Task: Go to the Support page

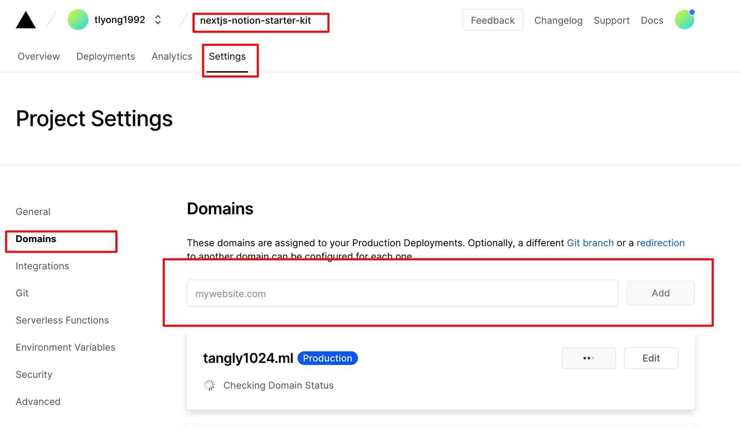Action: tap(611, 20)
